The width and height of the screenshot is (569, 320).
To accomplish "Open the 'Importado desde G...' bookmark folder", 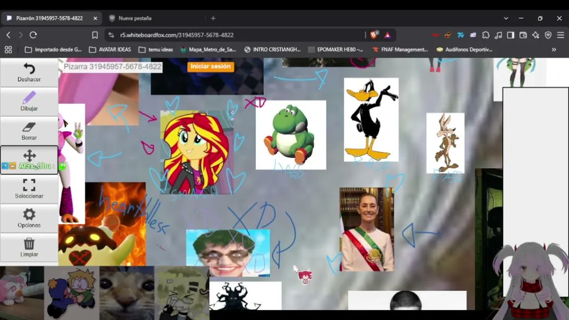I will tap(53, 49).
